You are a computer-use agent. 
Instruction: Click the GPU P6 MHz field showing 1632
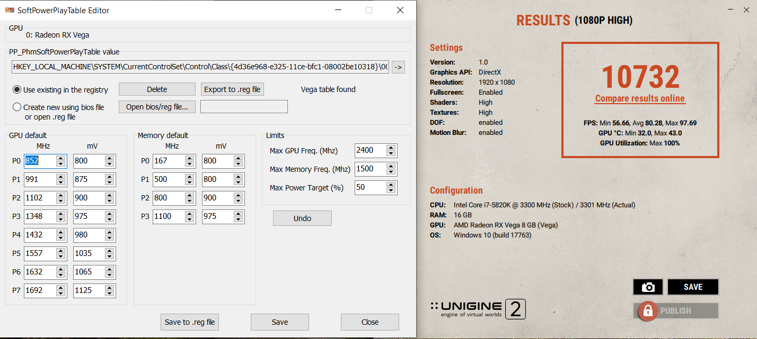coord(39,272)
